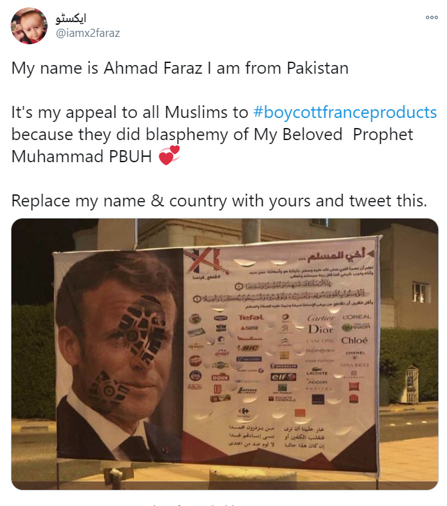
Task: Click the elf logo on the banner
Action: point(283,377)
